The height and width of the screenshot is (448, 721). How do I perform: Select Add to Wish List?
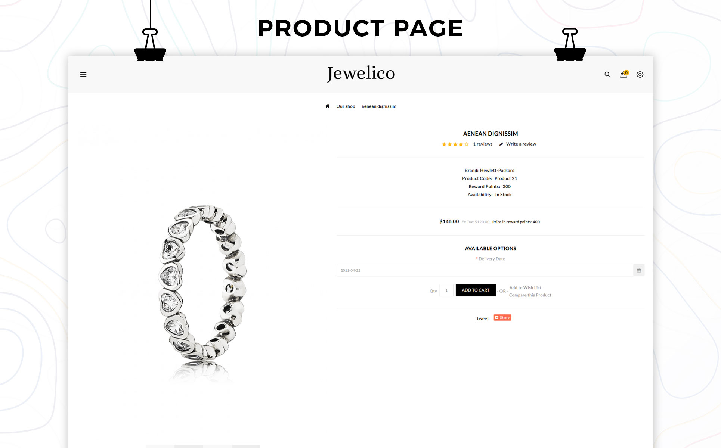(x=525, y=288)
